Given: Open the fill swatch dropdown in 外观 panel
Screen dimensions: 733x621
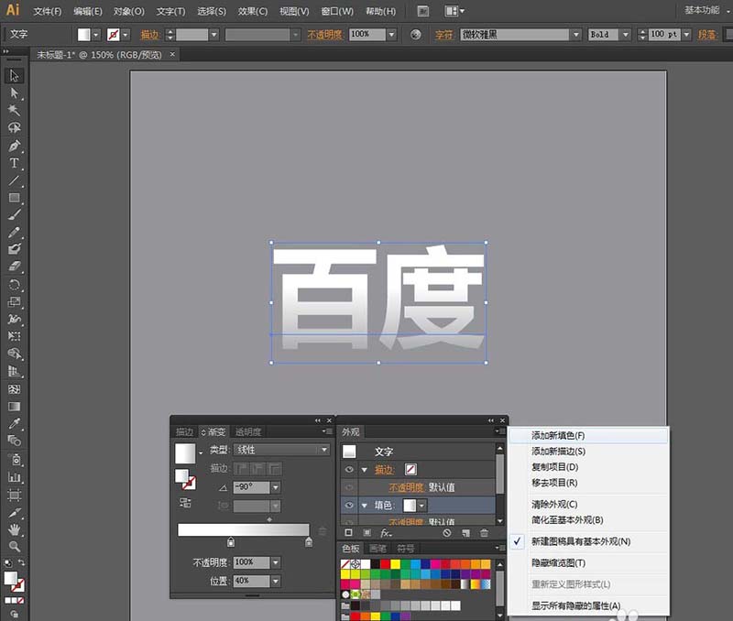Looking at the screenshot, I should point(421,506).
